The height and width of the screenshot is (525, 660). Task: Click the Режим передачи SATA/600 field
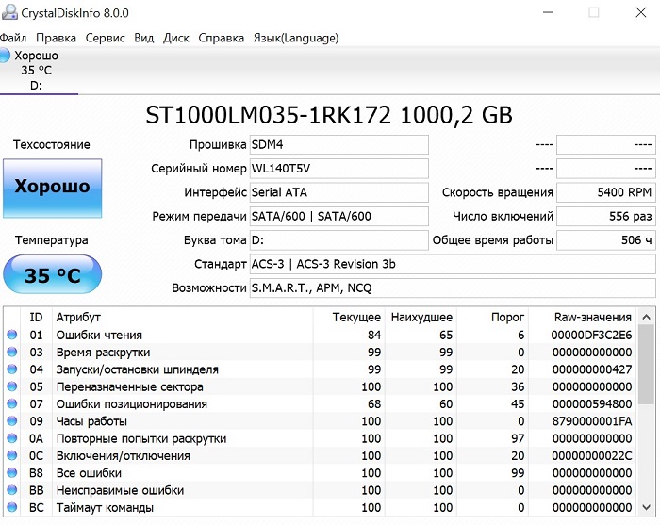[x=339, y=216]
